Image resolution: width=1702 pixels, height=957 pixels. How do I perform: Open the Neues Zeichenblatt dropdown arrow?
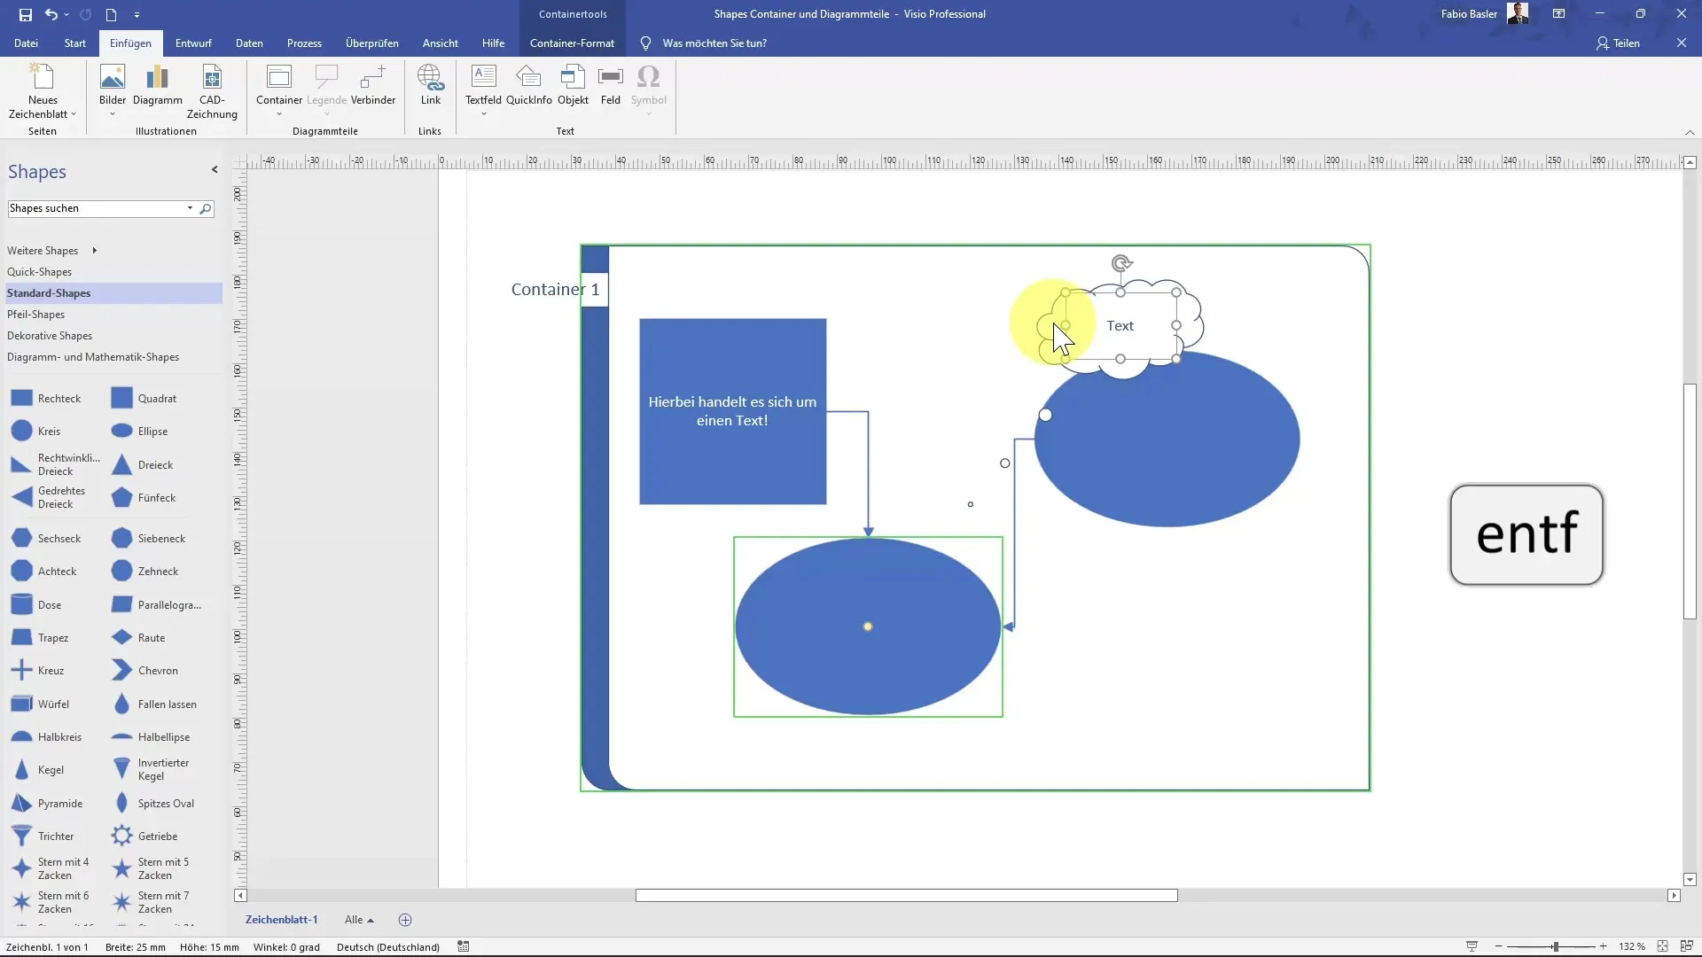74,114
